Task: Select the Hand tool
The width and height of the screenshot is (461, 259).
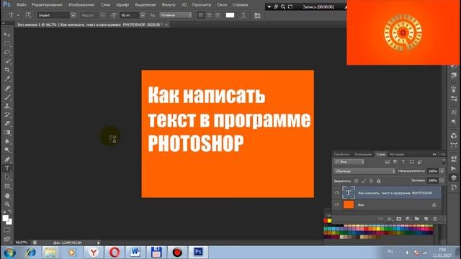Action: [x=7, y=196]
